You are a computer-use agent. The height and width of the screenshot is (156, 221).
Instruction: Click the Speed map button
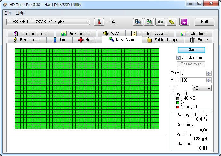pyautogui.click(x=191, y=64)
